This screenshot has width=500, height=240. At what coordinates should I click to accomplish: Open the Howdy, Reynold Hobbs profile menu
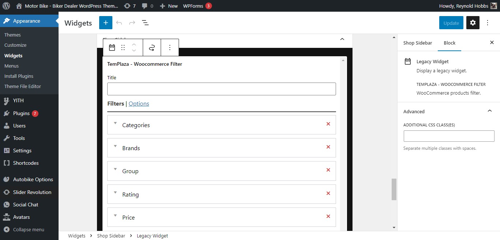(468, 6)
